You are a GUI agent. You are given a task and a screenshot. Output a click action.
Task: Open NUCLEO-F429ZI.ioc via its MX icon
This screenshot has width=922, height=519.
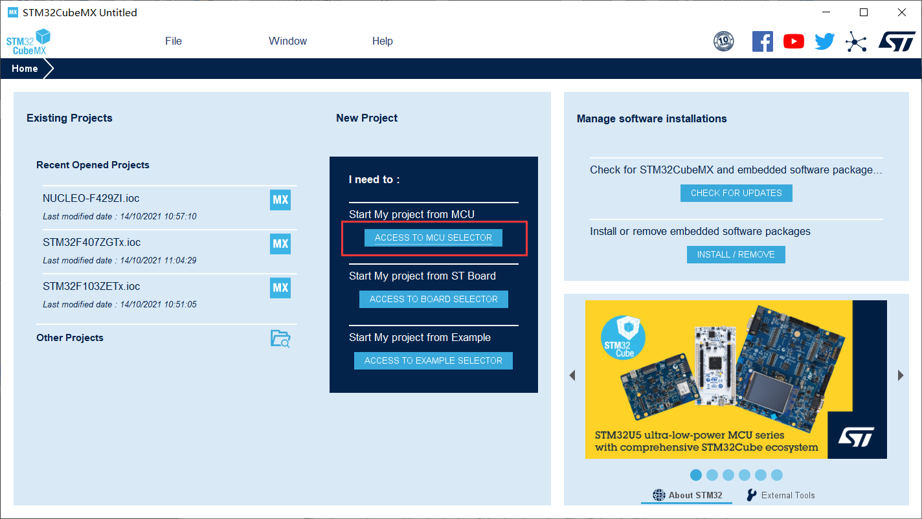[x=280, y=200]
